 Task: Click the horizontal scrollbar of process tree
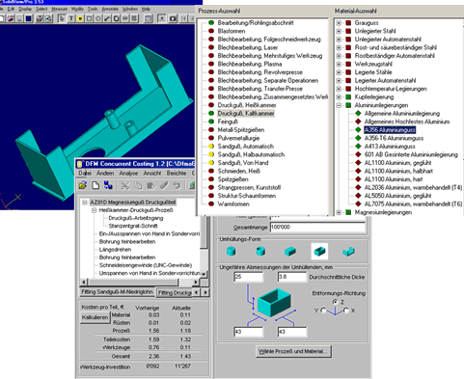pyautogui.click(x=140, y=282)
